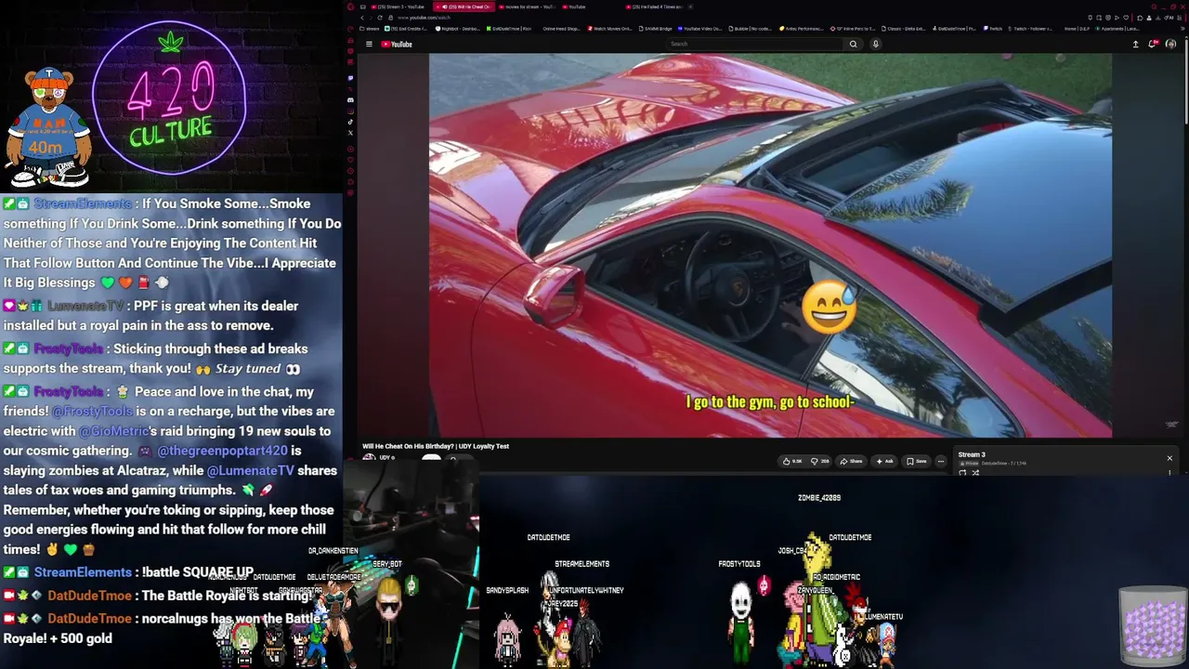Open the 'Watch Movies Online' bookmark
Viewport: 1189px width, 669px height.
[x=610, y=29]
